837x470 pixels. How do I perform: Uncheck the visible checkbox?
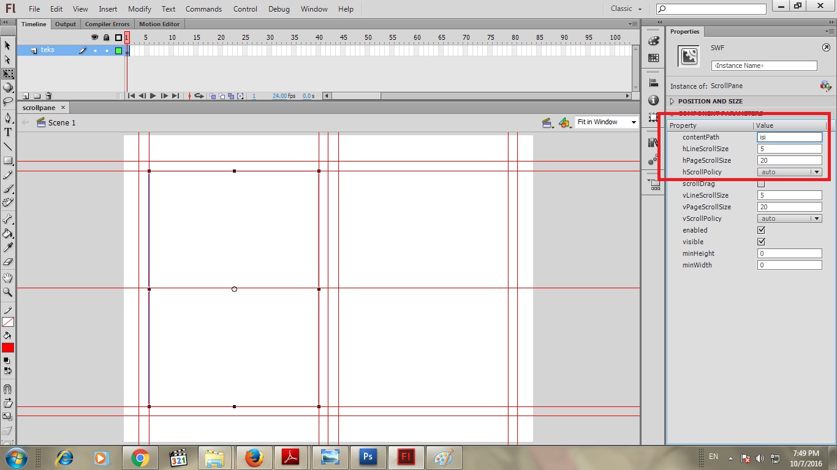(x=761, y=242)
